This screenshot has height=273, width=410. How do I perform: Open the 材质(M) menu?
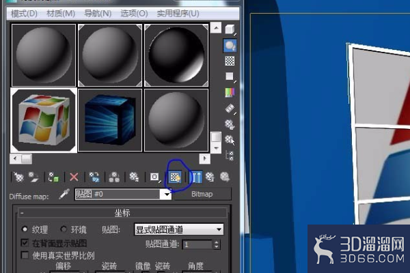point(61,14)
